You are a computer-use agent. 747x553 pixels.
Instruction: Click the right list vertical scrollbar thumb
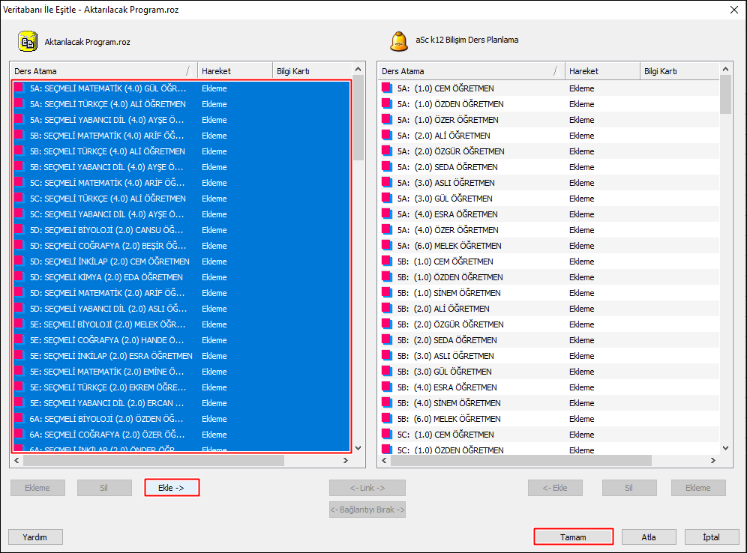[x=725, y=94]
